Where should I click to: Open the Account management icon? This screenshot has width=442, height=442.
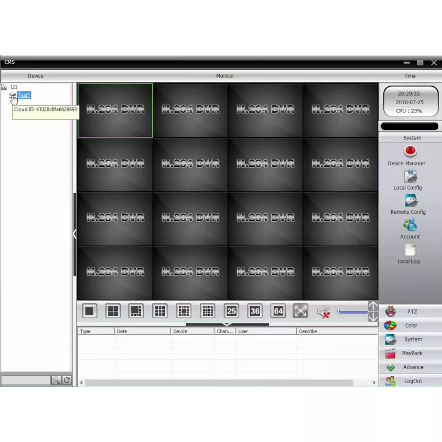point(410,225)
